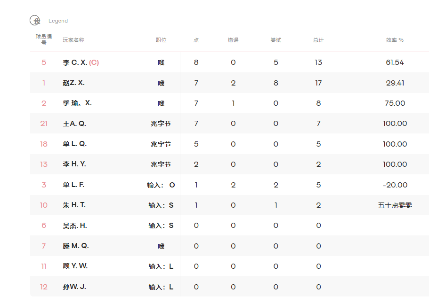Screen dimensions: 429x304
Task: Click the -20.00 efficiency value
Action: pyautogui.click(x=395, y=185)
